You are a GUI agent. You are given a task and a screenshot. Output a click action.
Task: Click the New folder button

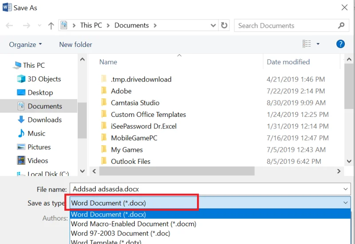click(x=75, y=45)
